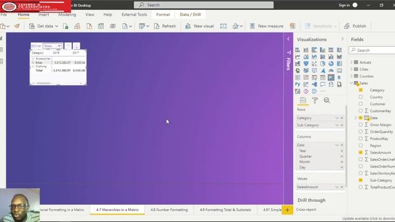
Task: Select the R script visual
Action: point(339,77)
